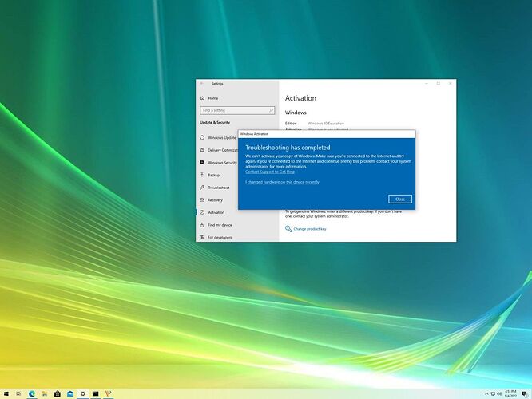Viewport: 532px width, 399px height.
Task: Click the taskbar clock and date
Action: [510, 393]
